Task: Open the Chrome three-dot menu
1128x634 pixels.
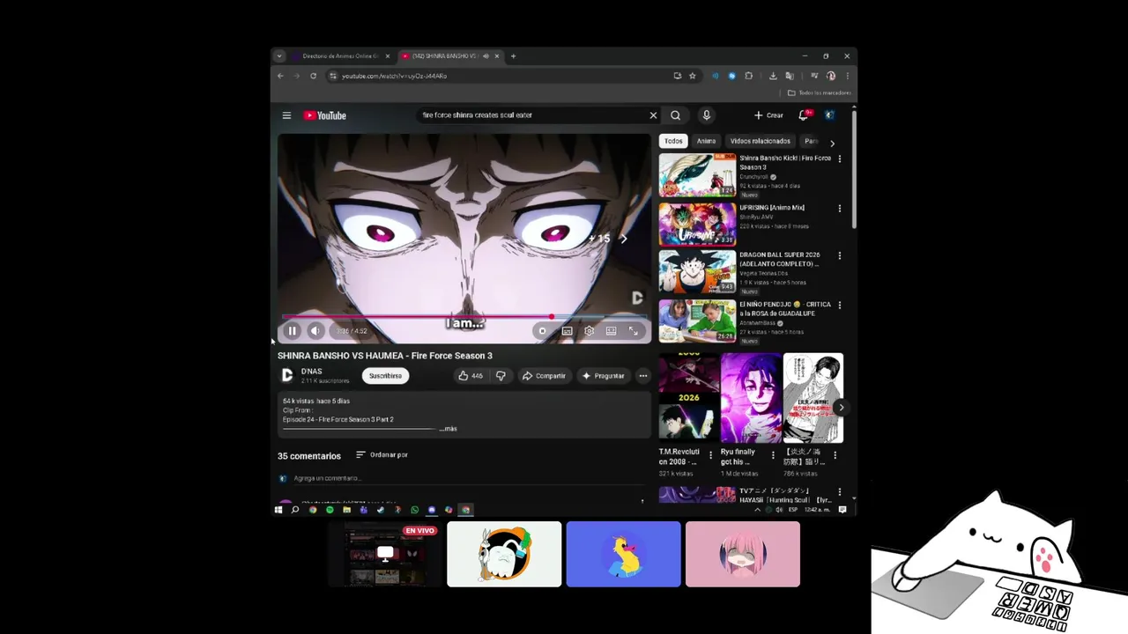Action: tap(847, 76)
